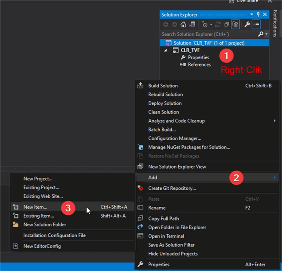Click Collapse All icon in Solution Explorer toolbar

tap(227, 25)
